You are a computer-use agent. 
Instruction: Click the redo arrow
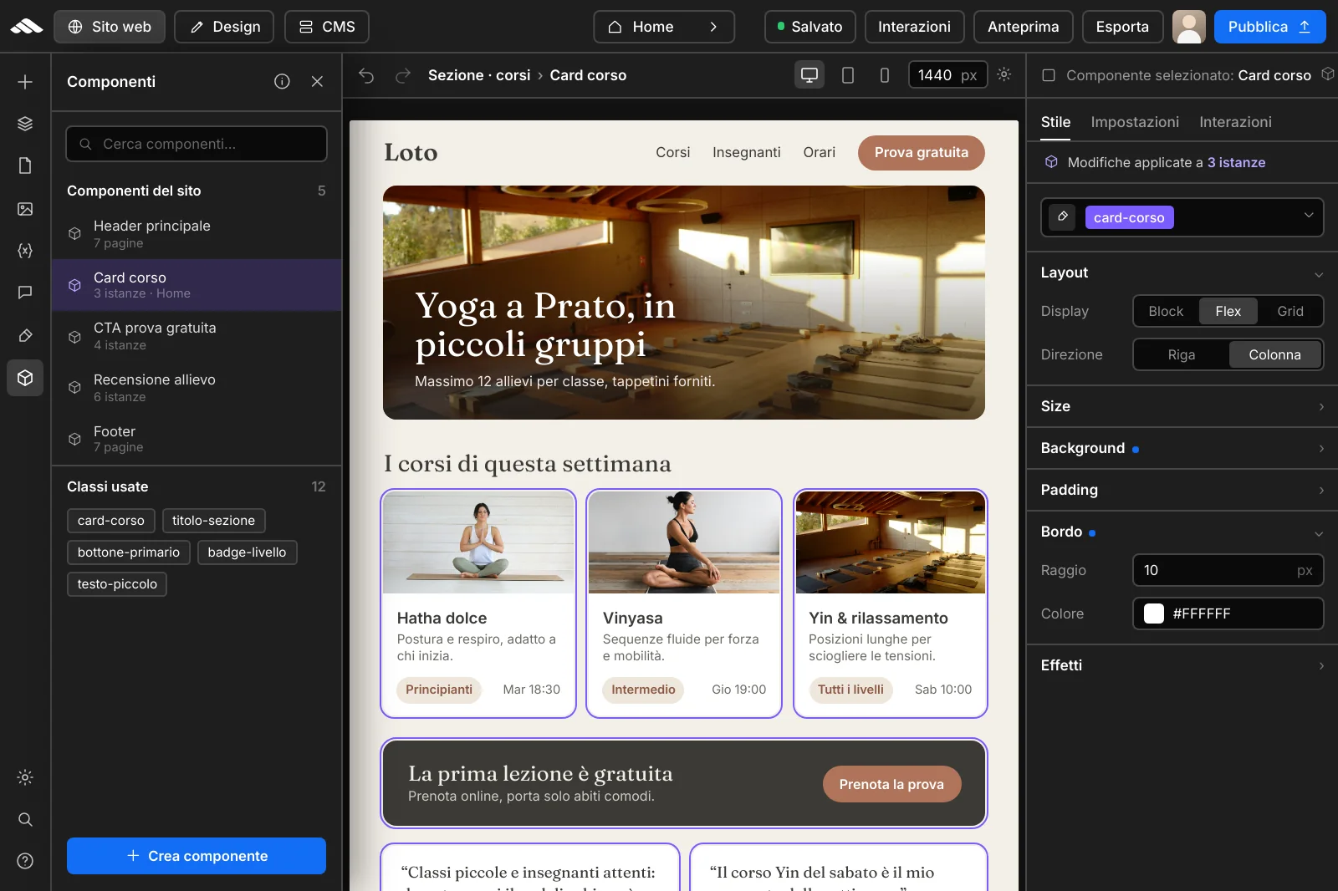403,75
